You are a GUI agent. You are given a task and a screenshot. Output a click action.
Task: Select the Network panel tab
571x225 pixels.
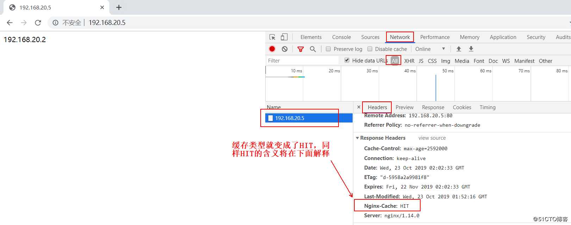(400, 37)
